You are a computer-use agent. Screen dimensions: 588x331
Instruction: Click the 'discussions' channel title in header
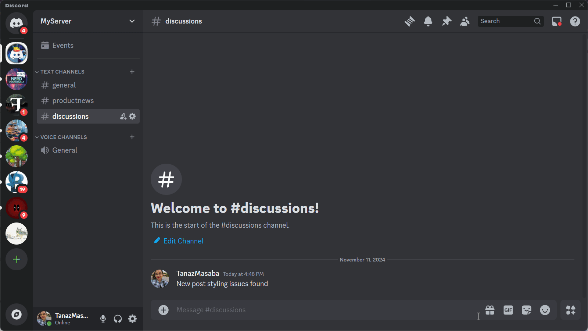tap(184, 21)
